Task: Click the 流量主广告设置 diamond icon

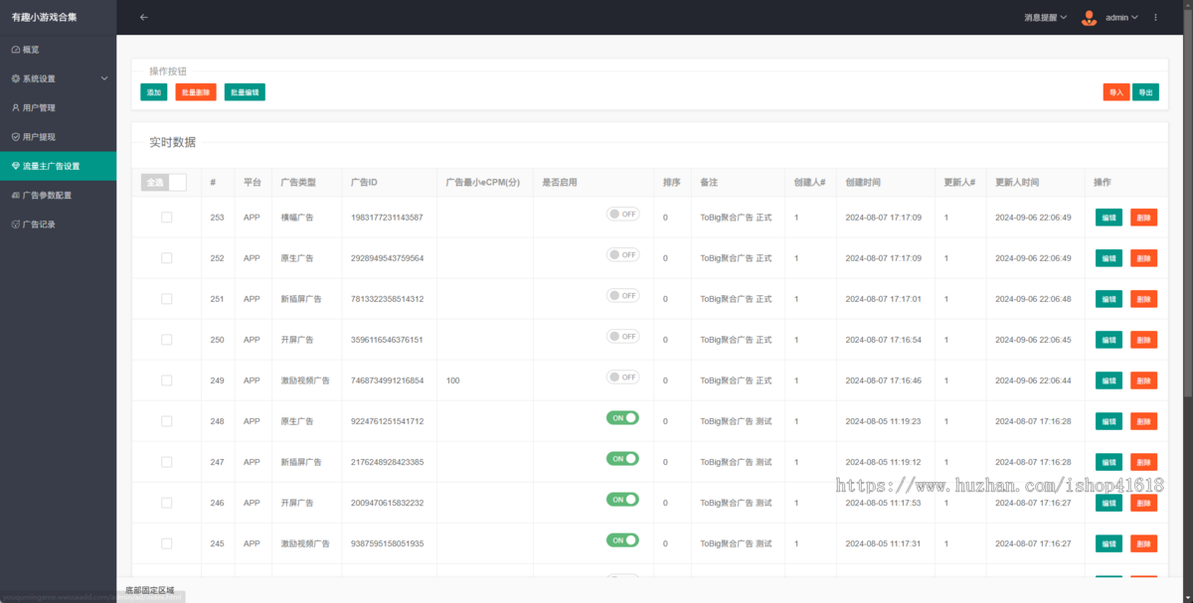Action: (x=15, y=166)
